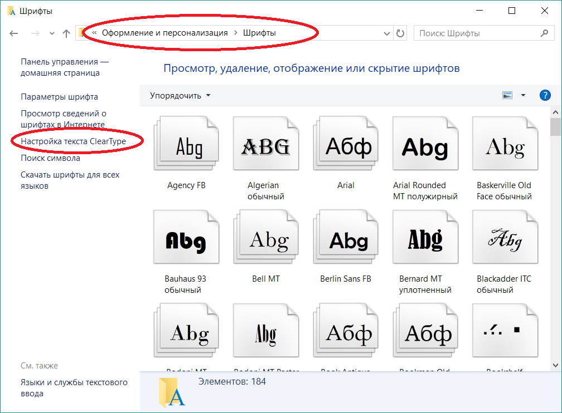Expand the view options dropdown arrow

pos(523,95)
